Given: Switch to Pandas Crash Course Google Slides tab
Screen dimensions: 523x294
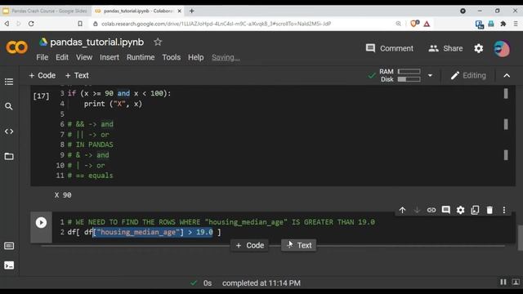Looking at the screenshot, I should 46,11.
